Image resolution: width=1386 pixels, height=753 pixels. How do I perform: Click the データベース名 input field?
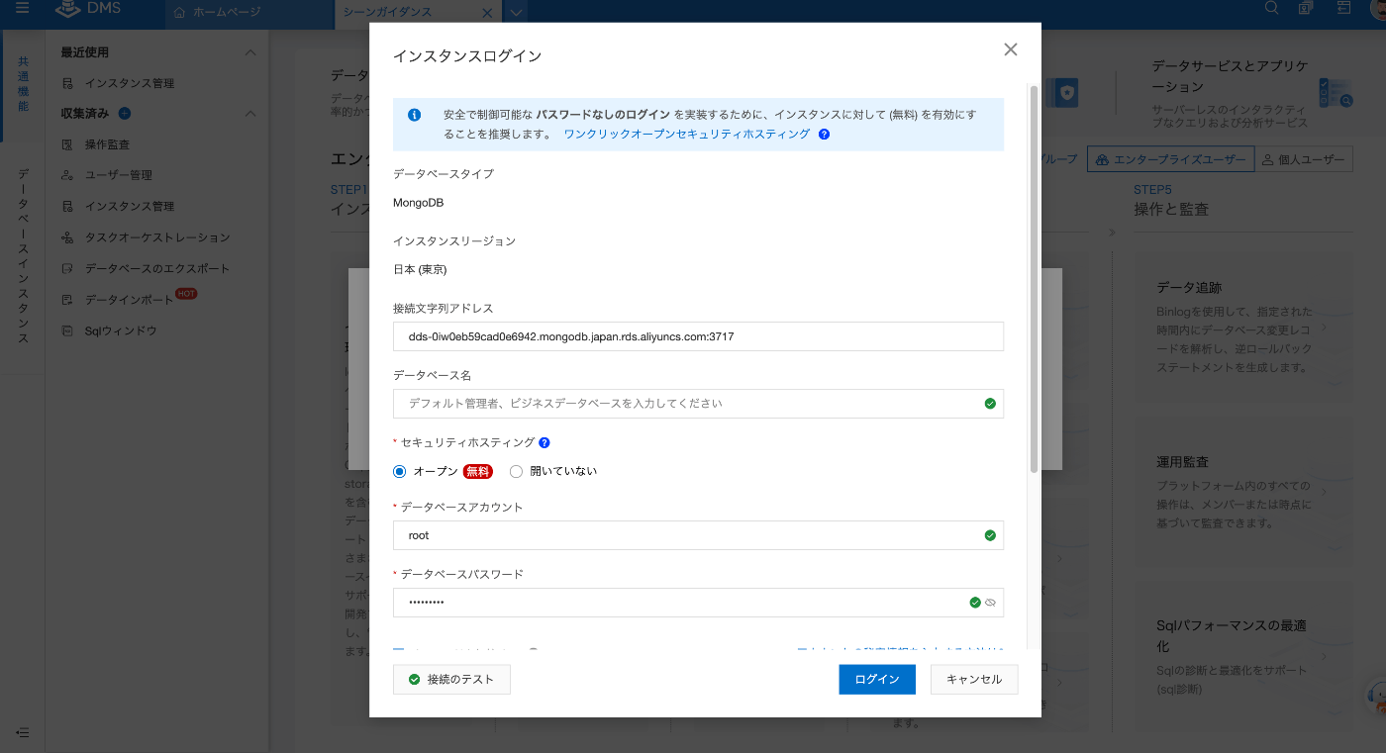coord(698,404)
